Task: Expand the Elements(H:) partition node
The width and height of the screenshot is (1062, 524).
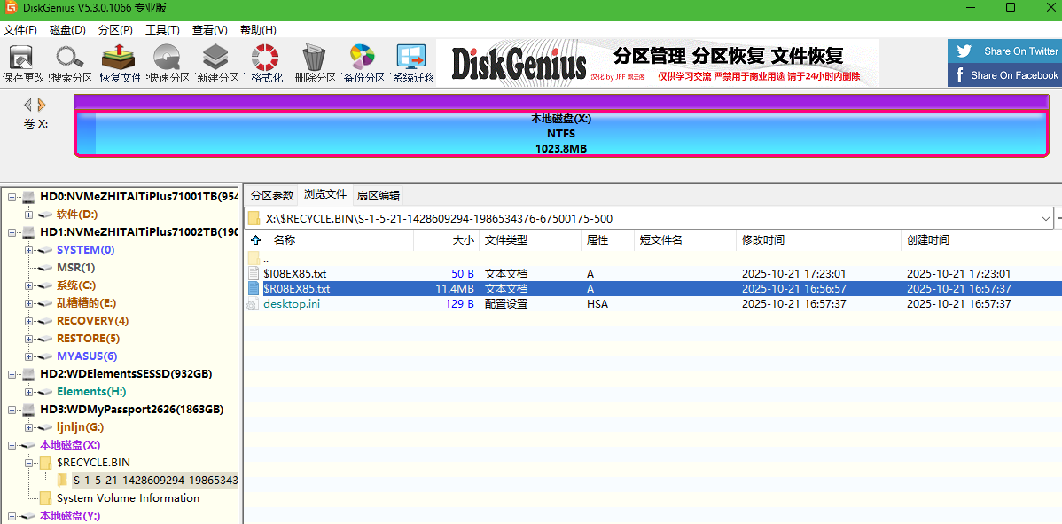Action: point(27,391)
